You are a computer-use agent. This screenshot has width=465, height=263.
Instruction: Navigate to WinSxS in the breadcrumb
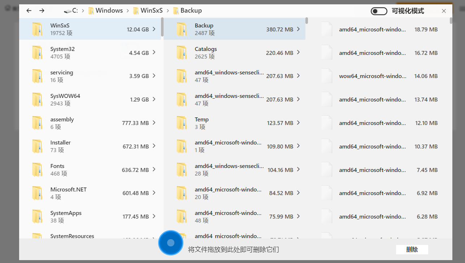click(x=152, y=11)
